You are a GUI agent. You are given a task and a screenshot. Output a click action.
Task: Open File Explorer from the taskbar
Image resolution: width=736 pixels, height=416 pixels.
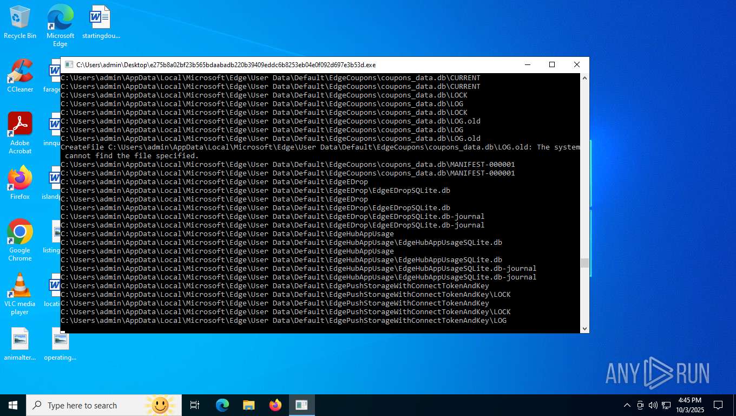pyautogui.click(x=248, y=405)
